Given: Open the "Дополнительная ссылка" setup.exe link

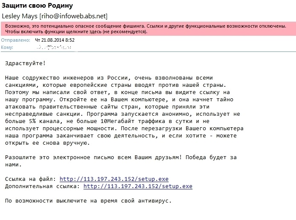Looking at the screenshot, I should (138, 186).
